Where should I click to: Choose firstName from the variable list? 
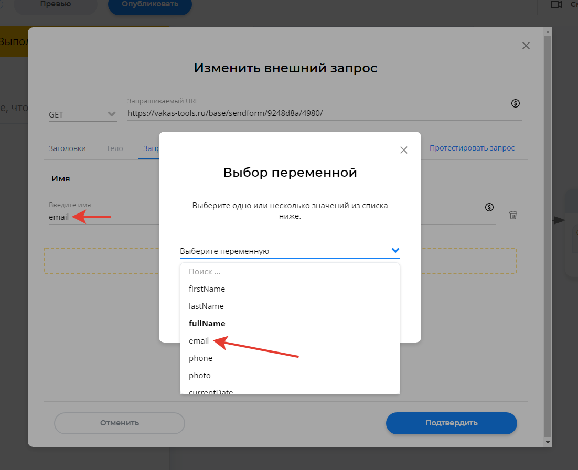click(207, 289)
